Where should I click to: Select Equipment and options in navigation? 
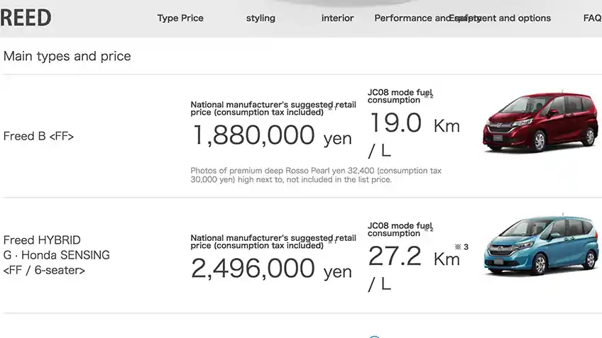(x=513, y=18)
